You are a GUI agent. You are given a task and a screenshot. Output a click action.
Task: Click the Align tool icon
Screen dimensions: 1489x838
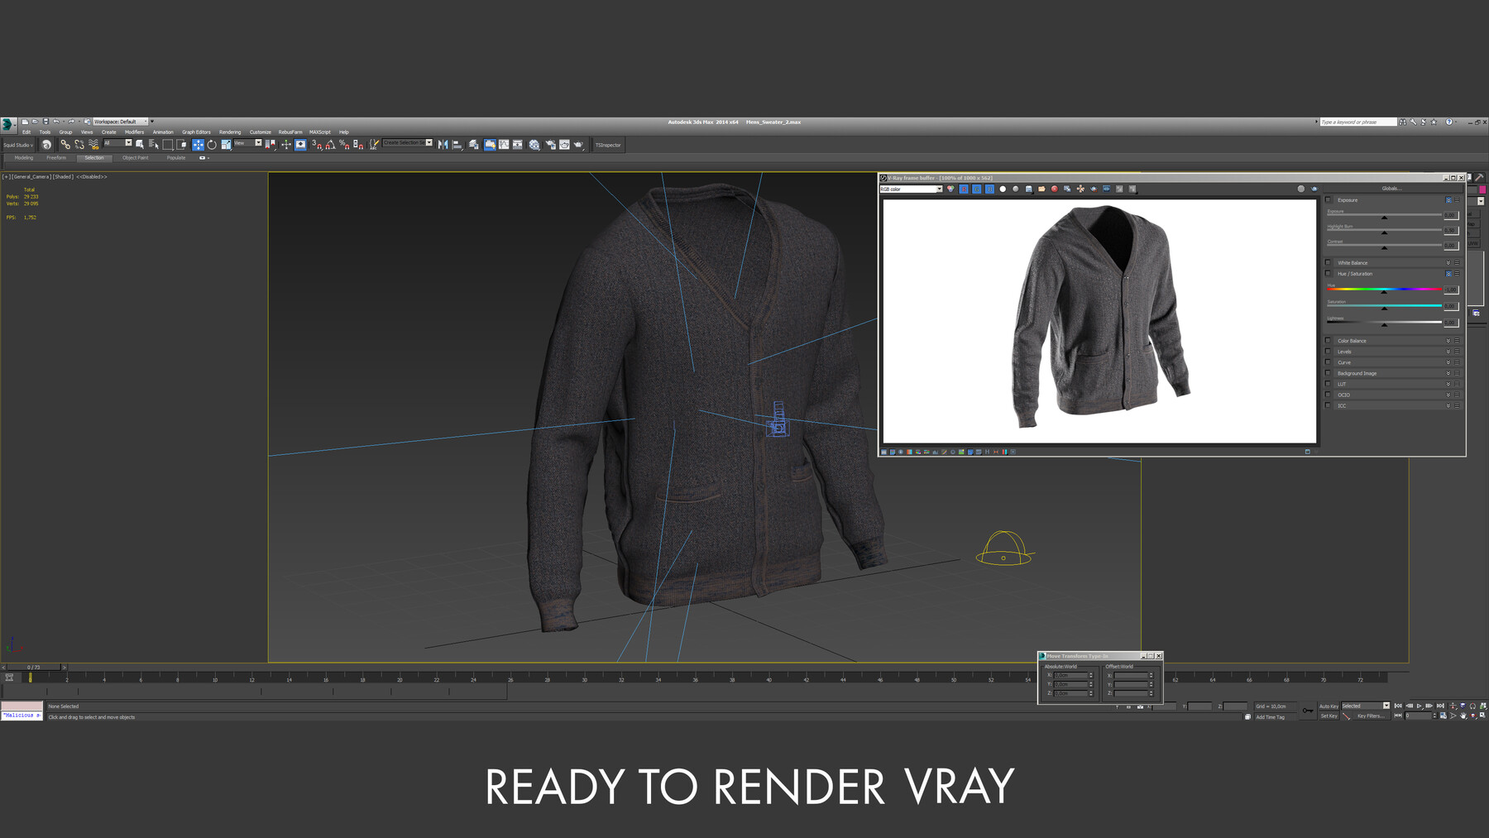457,145
